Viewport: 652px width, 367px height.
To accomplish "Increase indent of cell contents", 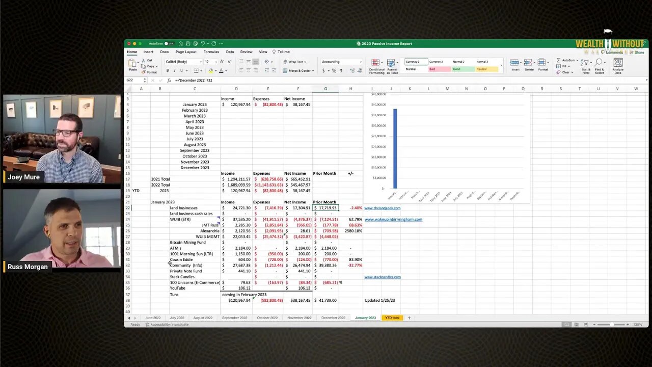I will [274, 70].
